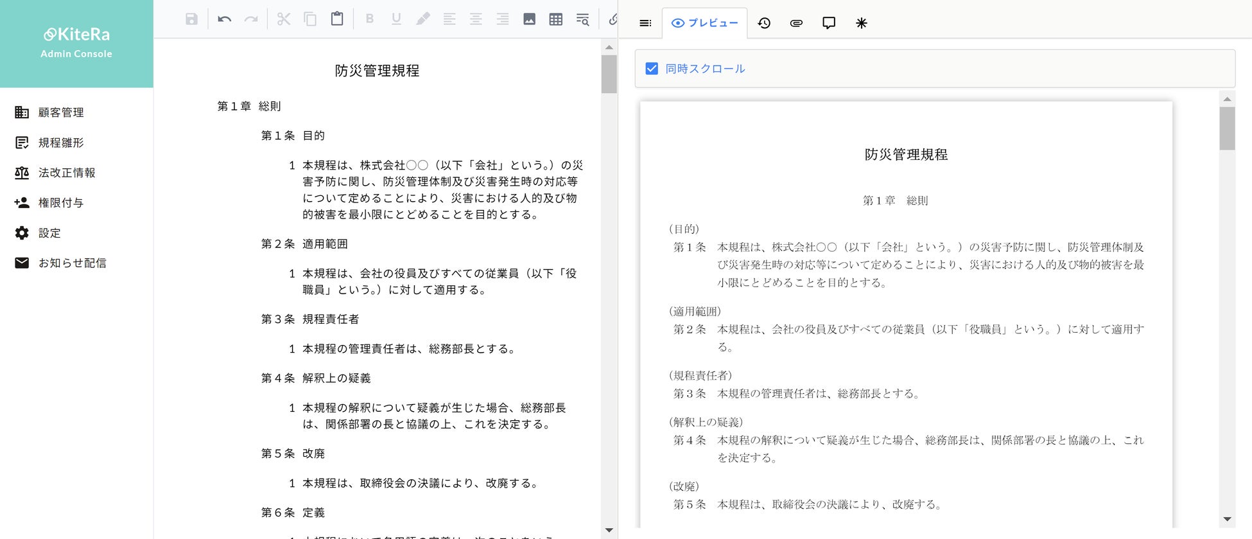Open the attachments paperclip tab

pyautogui.click(x=796, y=23)
